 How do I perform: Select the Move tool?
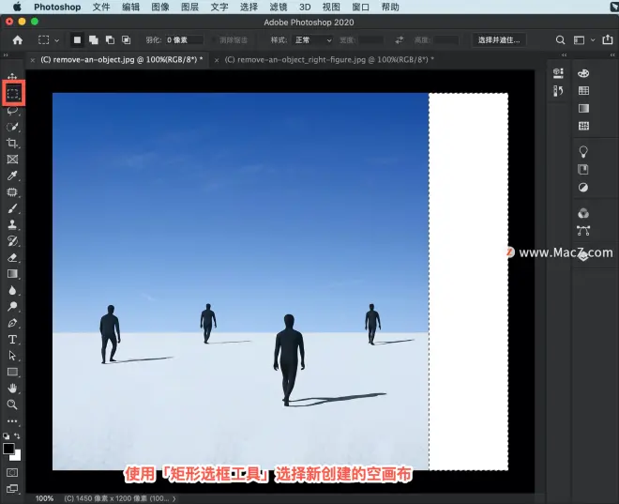pyautogui.click(x=12, y=76)
